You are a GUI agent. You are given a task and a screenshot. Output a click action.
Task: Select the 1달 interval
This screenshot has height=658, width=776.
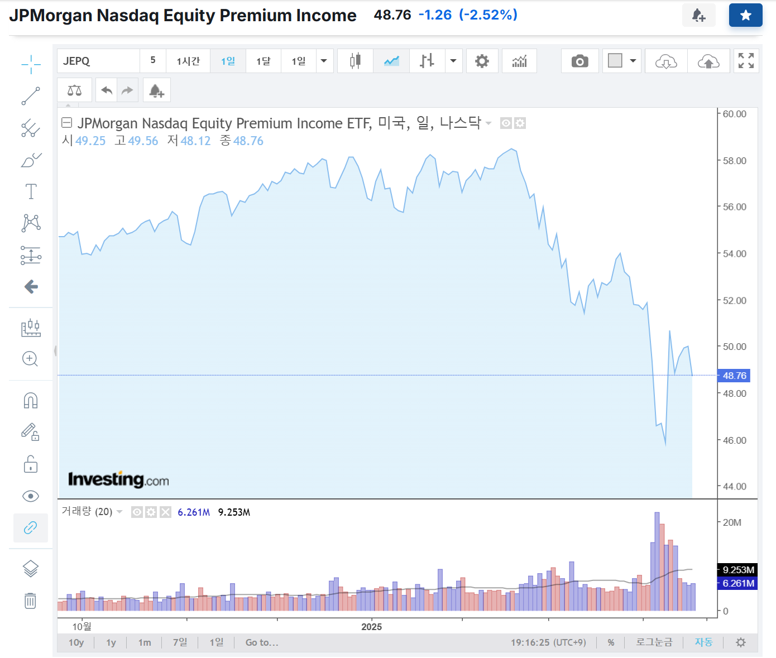pos(263,61)
